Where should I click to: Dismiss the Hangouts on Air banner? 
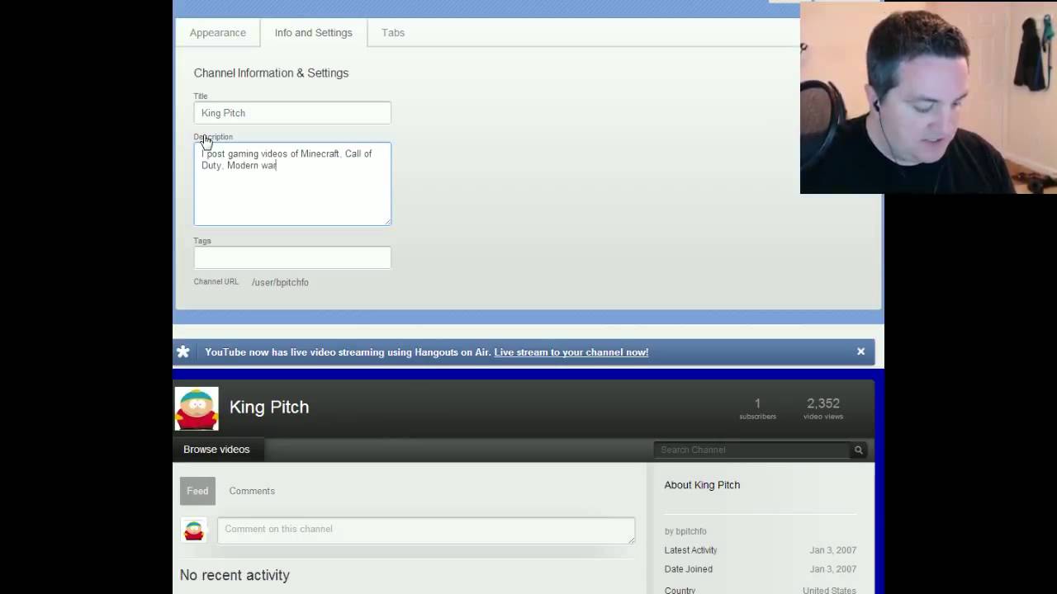point(860,351)
